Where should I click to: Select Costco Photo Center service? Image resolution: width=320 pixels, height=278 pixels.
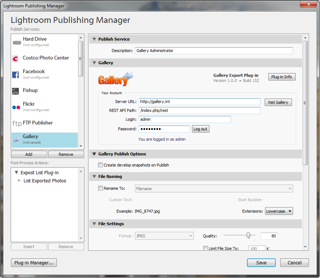pos(45,58)
